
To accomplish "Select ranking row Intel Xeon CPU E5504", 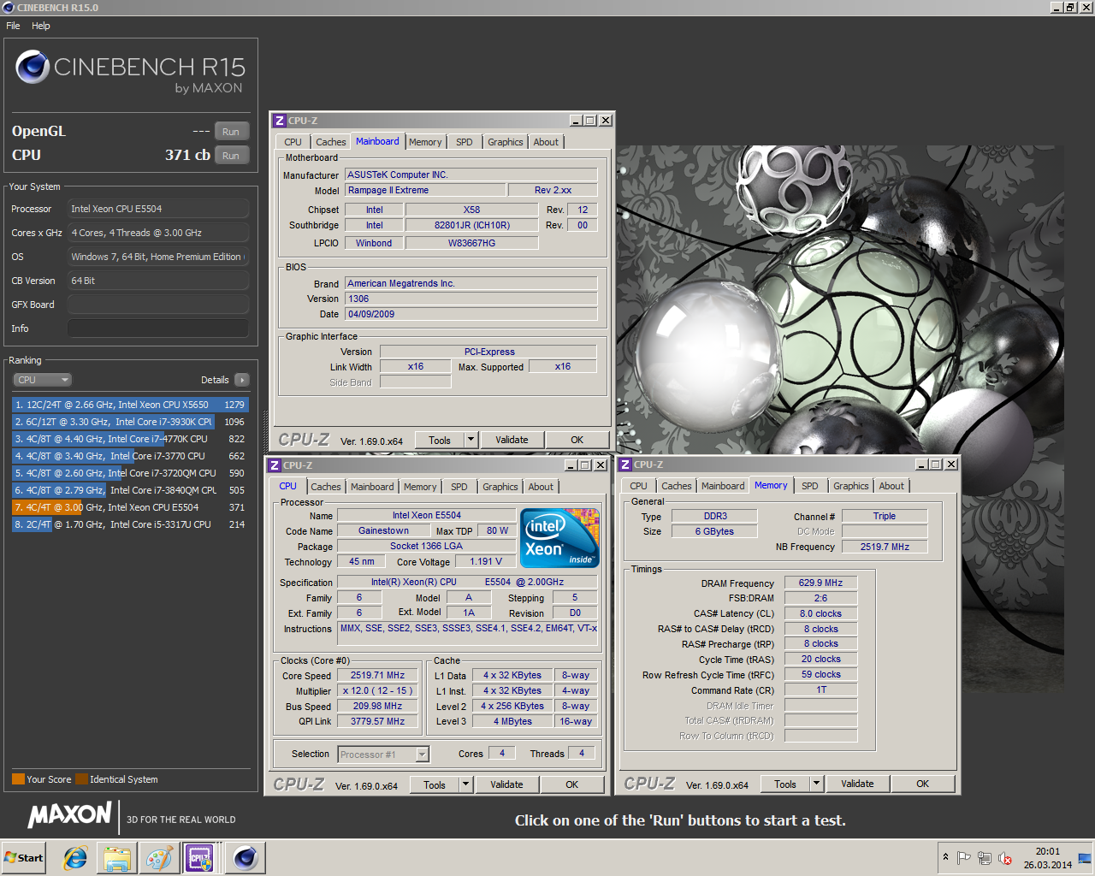I will click(129, 507).
